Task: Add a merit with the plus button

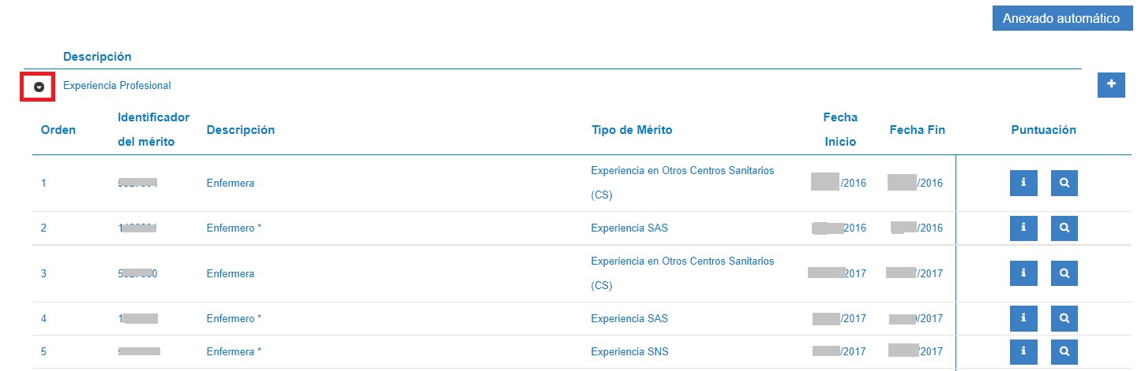Action: pos(1111,84)
